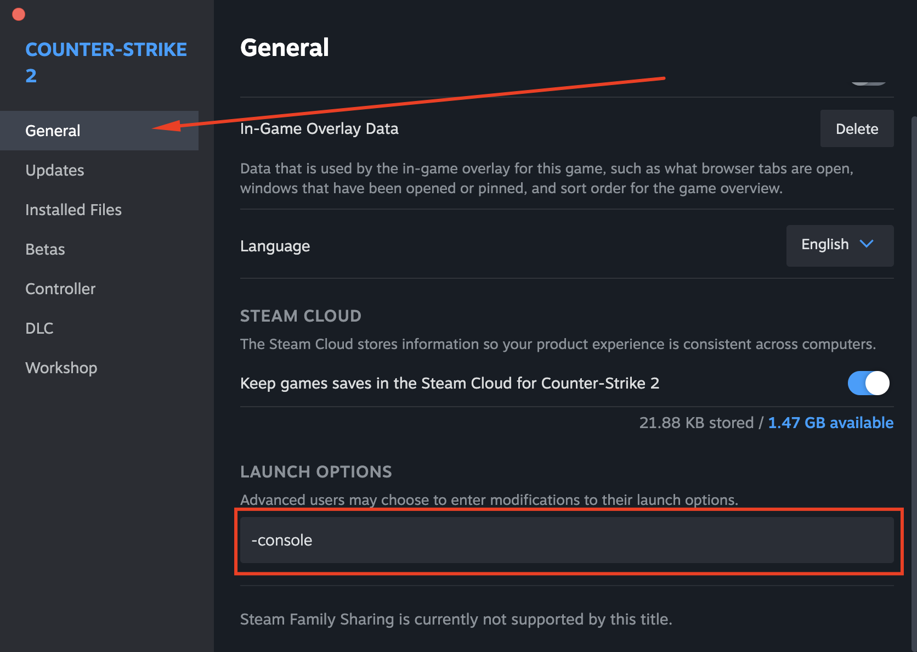This screenshot has height=652, width=917.
Task: Click the launch options text field
Action: [567, 540]
